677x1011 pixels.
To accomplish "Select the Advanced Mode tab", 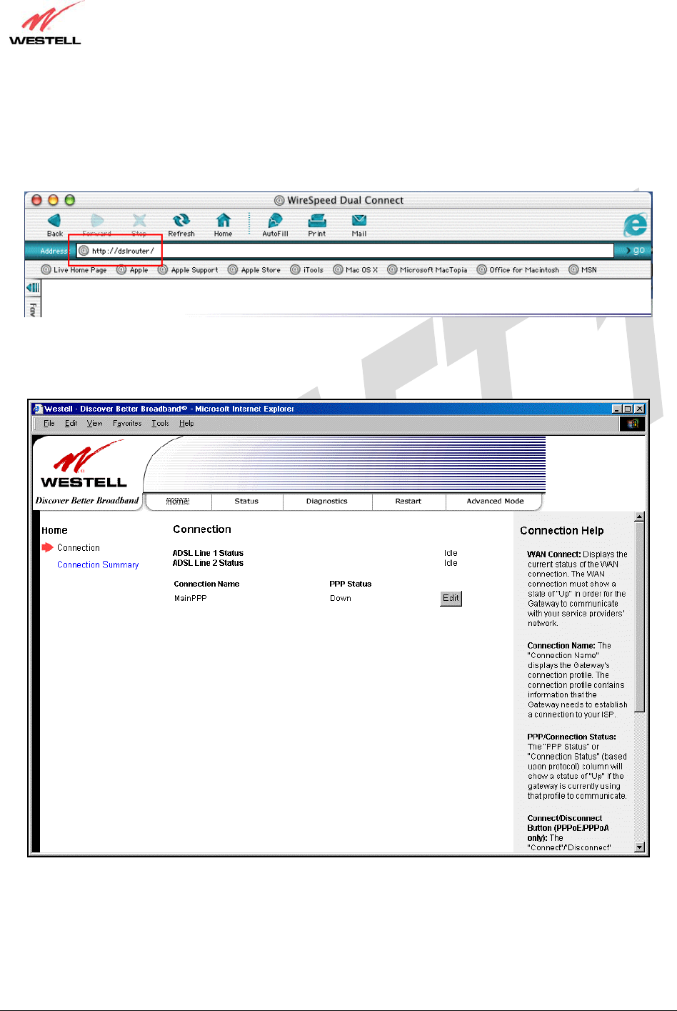I will tap(496, 502).
